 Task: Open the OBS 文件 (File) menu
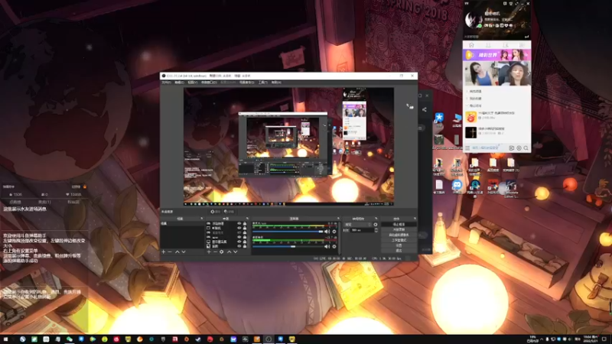click(166, 83)
